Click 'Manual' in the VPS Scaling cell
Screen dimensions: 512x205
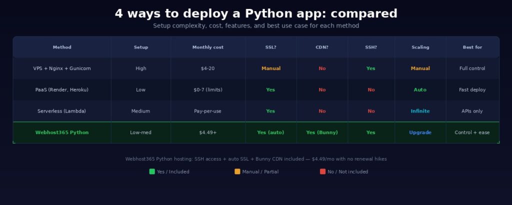[420, 68]
